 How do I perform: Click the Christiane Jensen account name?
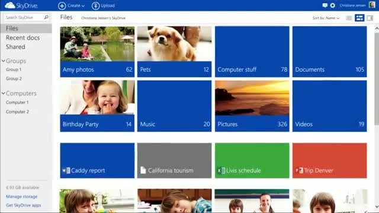click(x=352, y=5)
